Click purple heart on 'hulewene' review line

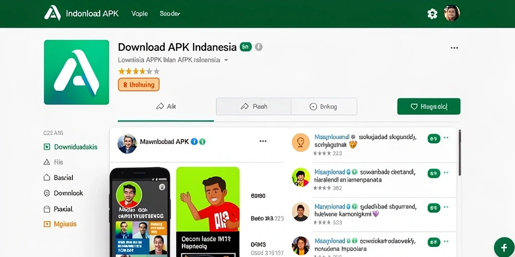(375, 214)
